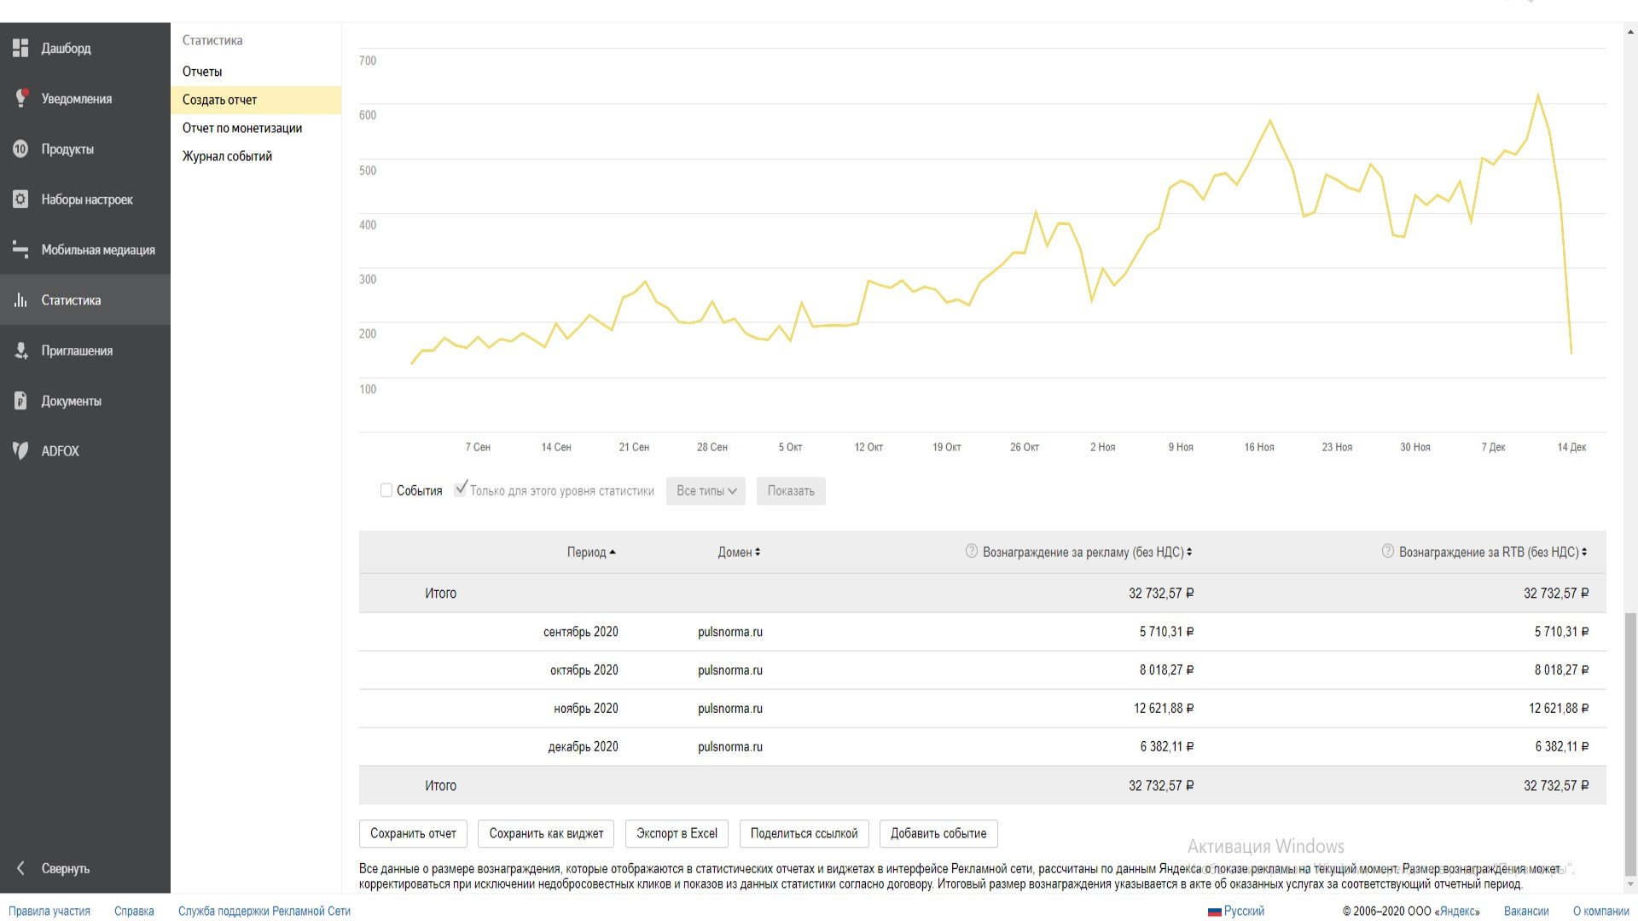Open 'Отчет по монетизации' menu item
1638x921 pixels.
click(242, 128)
